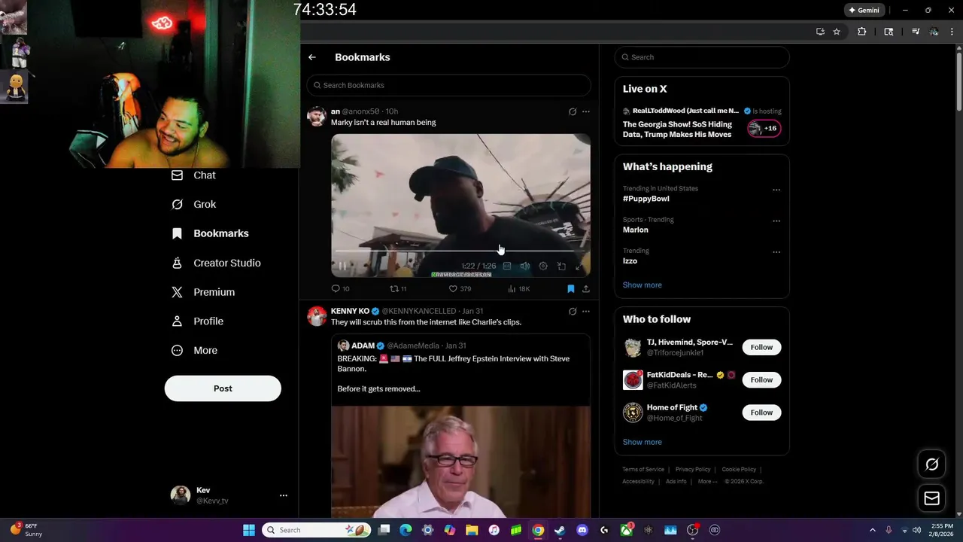Image resolution: width=963 pixels, height=542 pixels.
Task: Show more under What's happening
Action: pos(643,285)
